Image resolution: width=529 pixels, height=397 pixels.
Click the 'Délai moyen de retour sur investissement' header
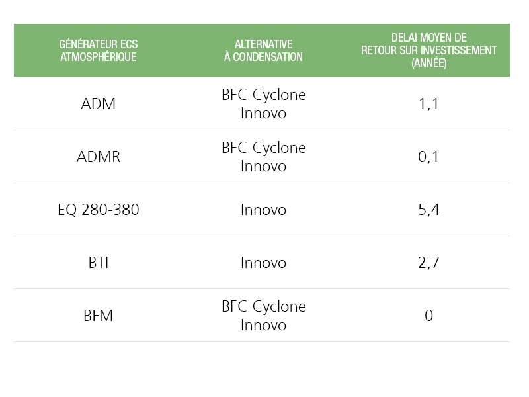[428, 50]
